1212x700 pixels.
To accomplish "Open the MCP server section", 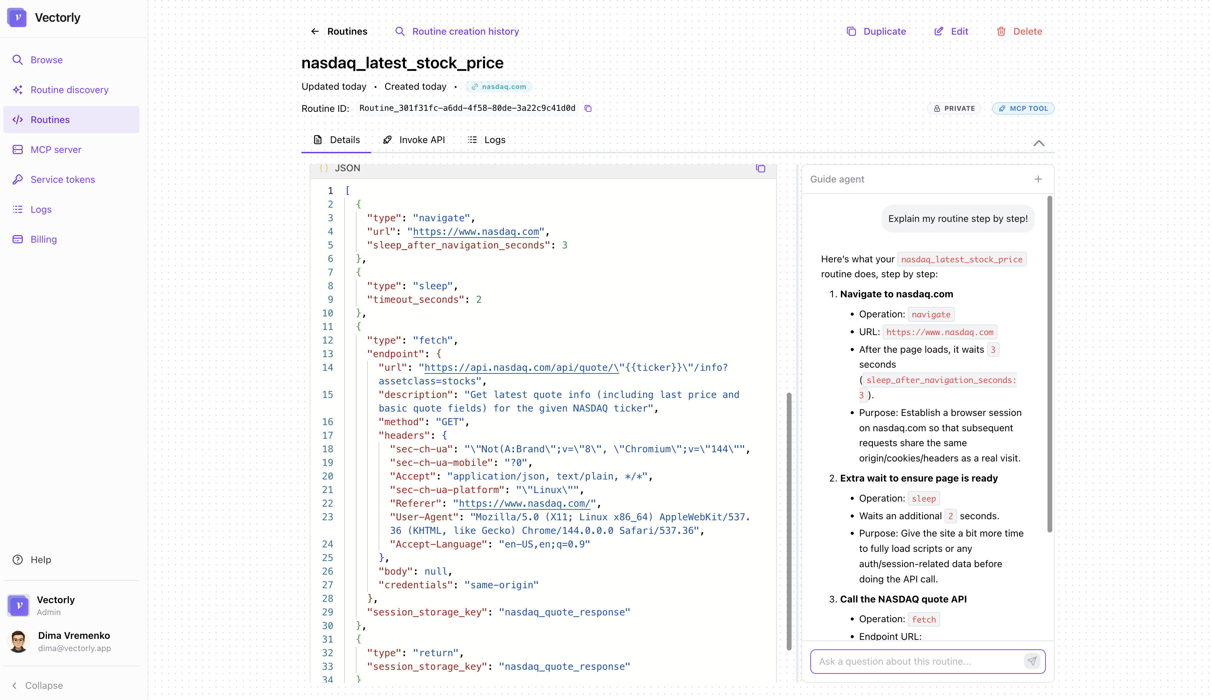I will (56, 150).
